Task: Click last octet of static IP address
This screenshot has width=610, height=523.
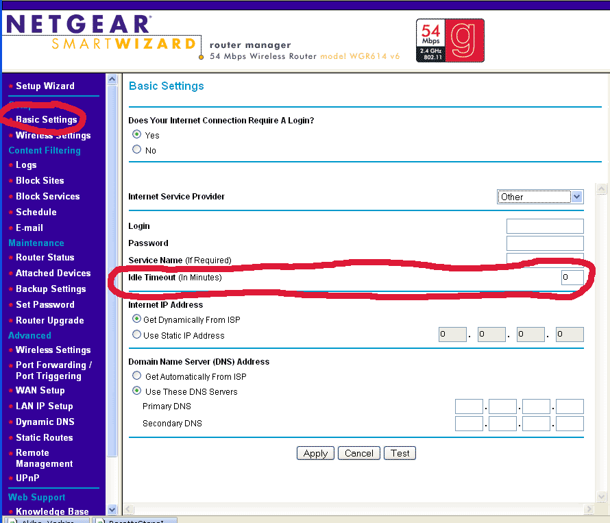Action: [570, 335]
